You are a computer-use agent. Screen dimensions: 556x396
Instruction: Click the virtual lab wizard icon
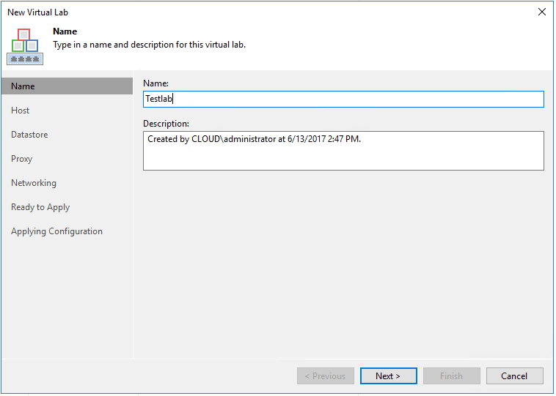[x=23, y=45]
